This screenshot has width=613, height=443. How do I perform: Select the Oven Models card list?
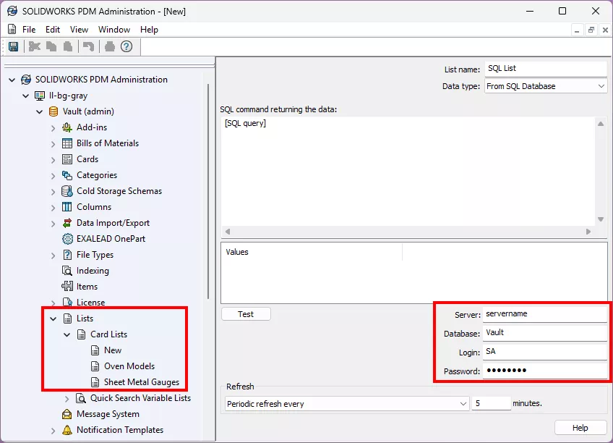point(129,366)
